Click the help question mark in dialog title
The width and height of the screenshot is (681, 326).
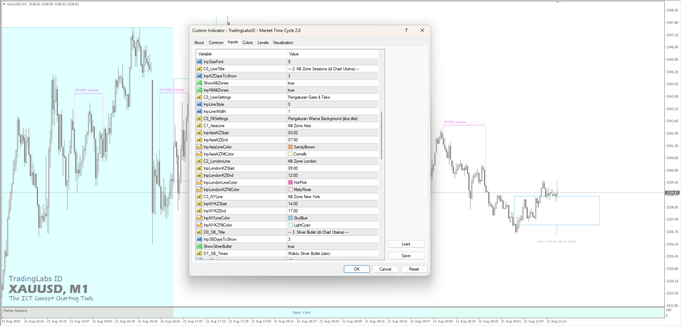(406, 31)
